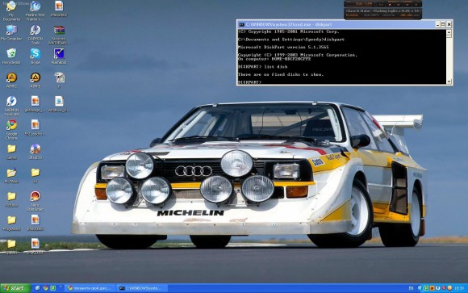Click the command prompt scrollbar down arrow
The width and height of the screenshot is (468, 293).
pos(449,82)
